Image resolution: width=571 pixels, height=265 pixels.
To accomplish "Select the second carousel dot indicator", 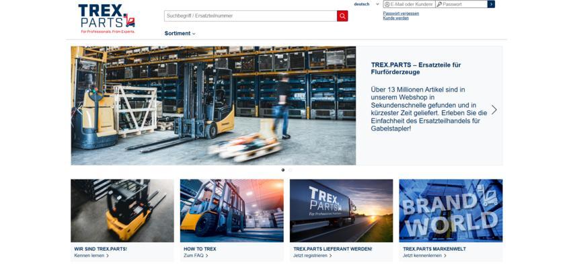I will [291, 170].
